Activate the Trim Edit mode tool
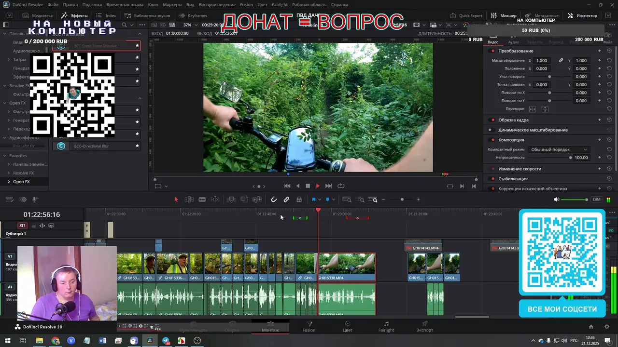The height and width of the screenshot is (347, 618). click(x=189, y=200)
